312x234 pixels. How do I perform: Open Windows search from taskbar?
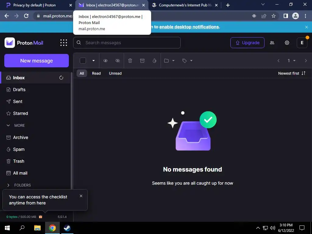(x=22, y=228)
